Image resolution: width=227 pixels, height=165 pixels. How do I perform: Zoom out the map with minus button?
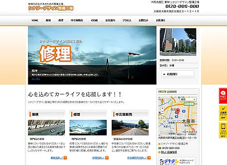tap(162, 112)
